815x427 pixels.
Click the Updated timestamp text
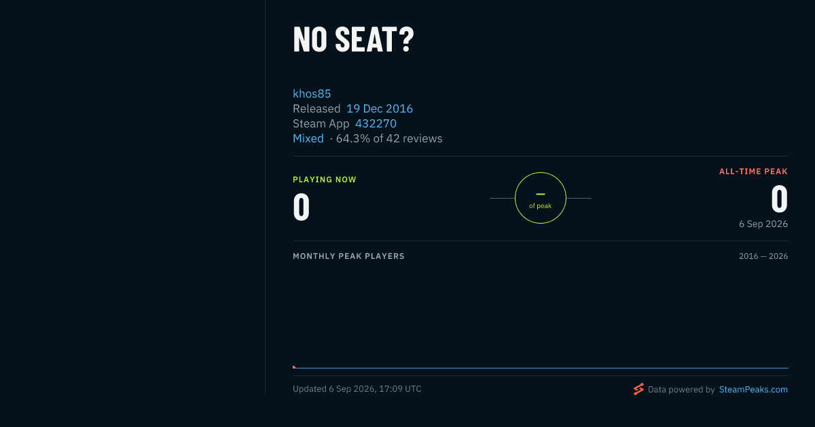[357, 389]
